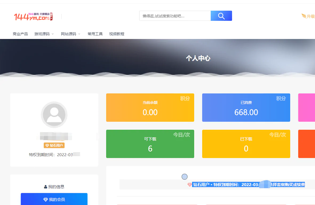Click the 升级 upgrade wing icon
Viewport: 315px width, 205px height.
click(304, 16)
